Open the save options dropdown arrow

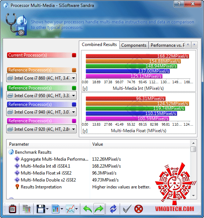pyautogui.click(x=47, y=209)
